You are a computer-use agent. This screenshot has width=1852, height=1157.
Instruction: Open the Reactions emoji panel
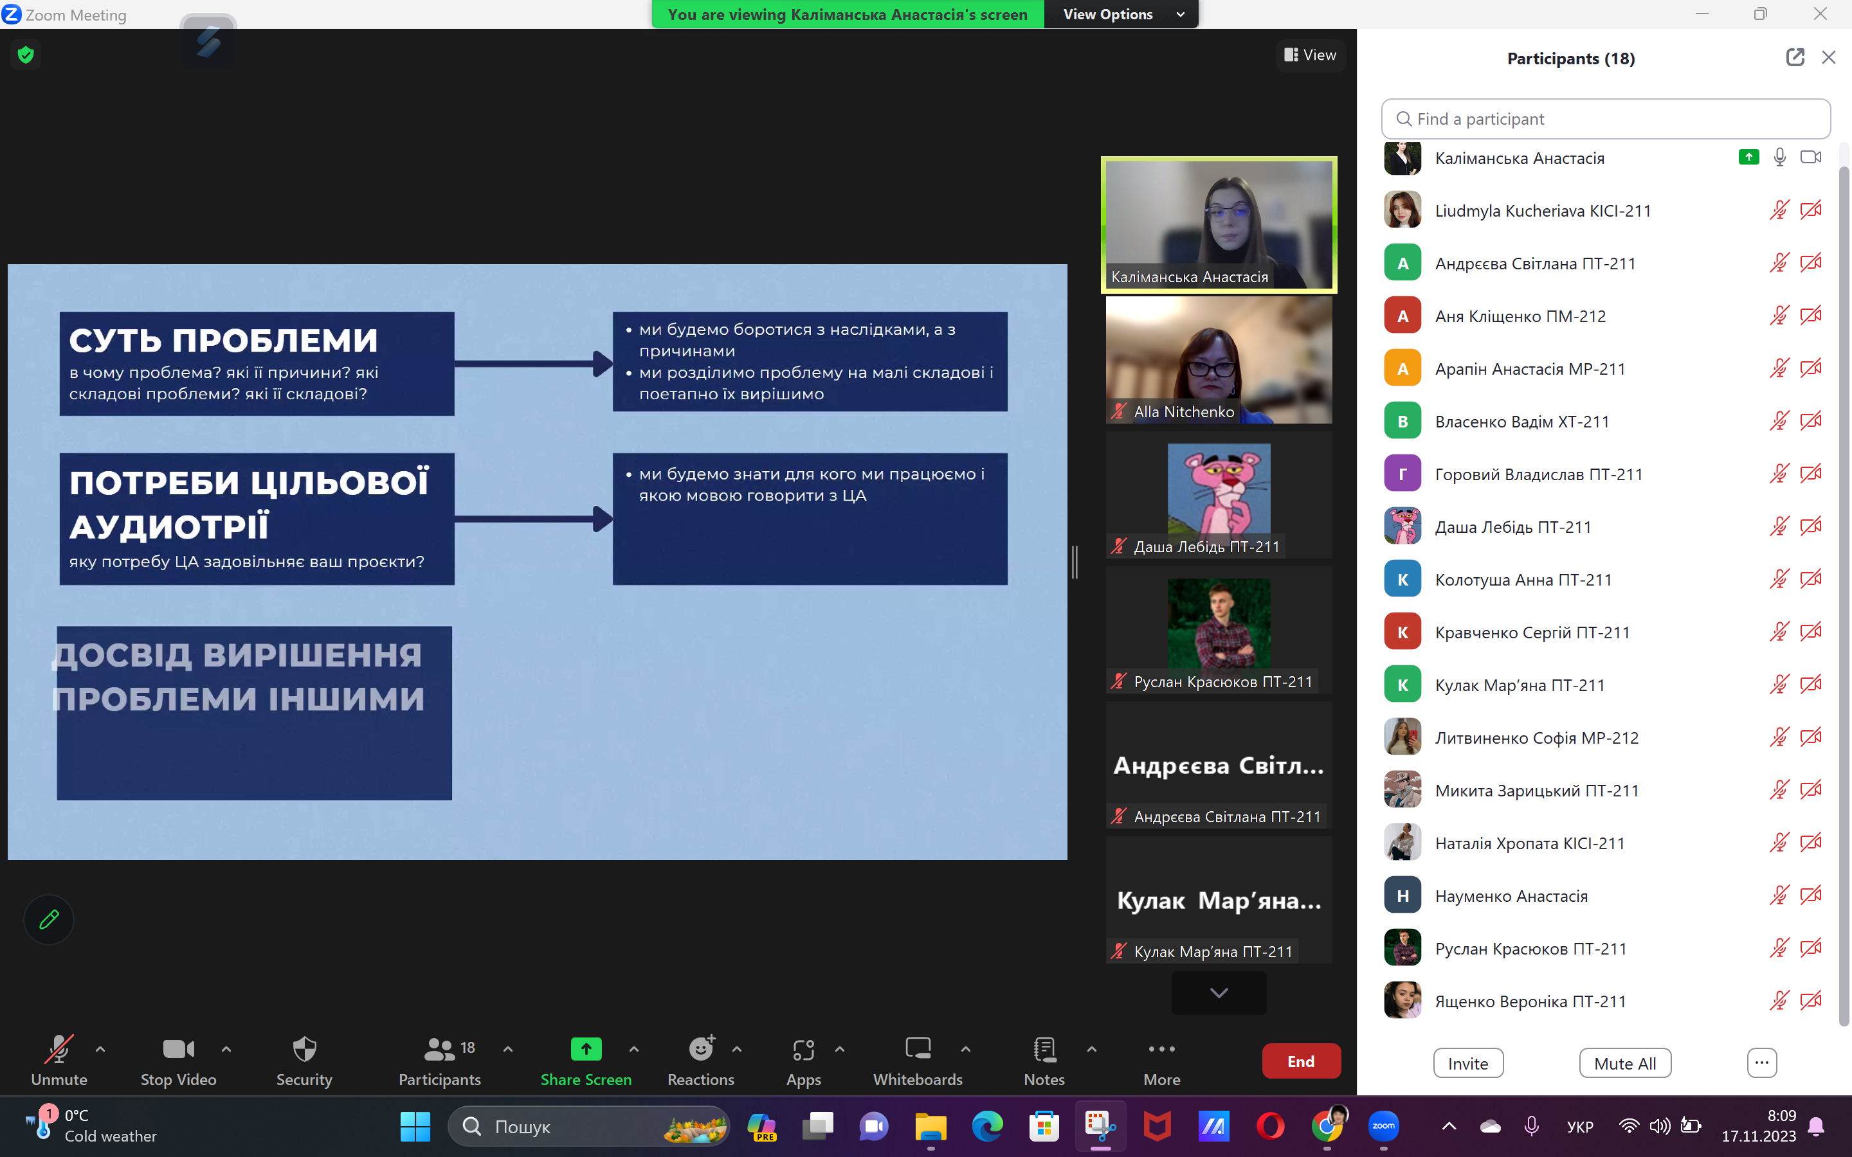tap(700, 1060)
